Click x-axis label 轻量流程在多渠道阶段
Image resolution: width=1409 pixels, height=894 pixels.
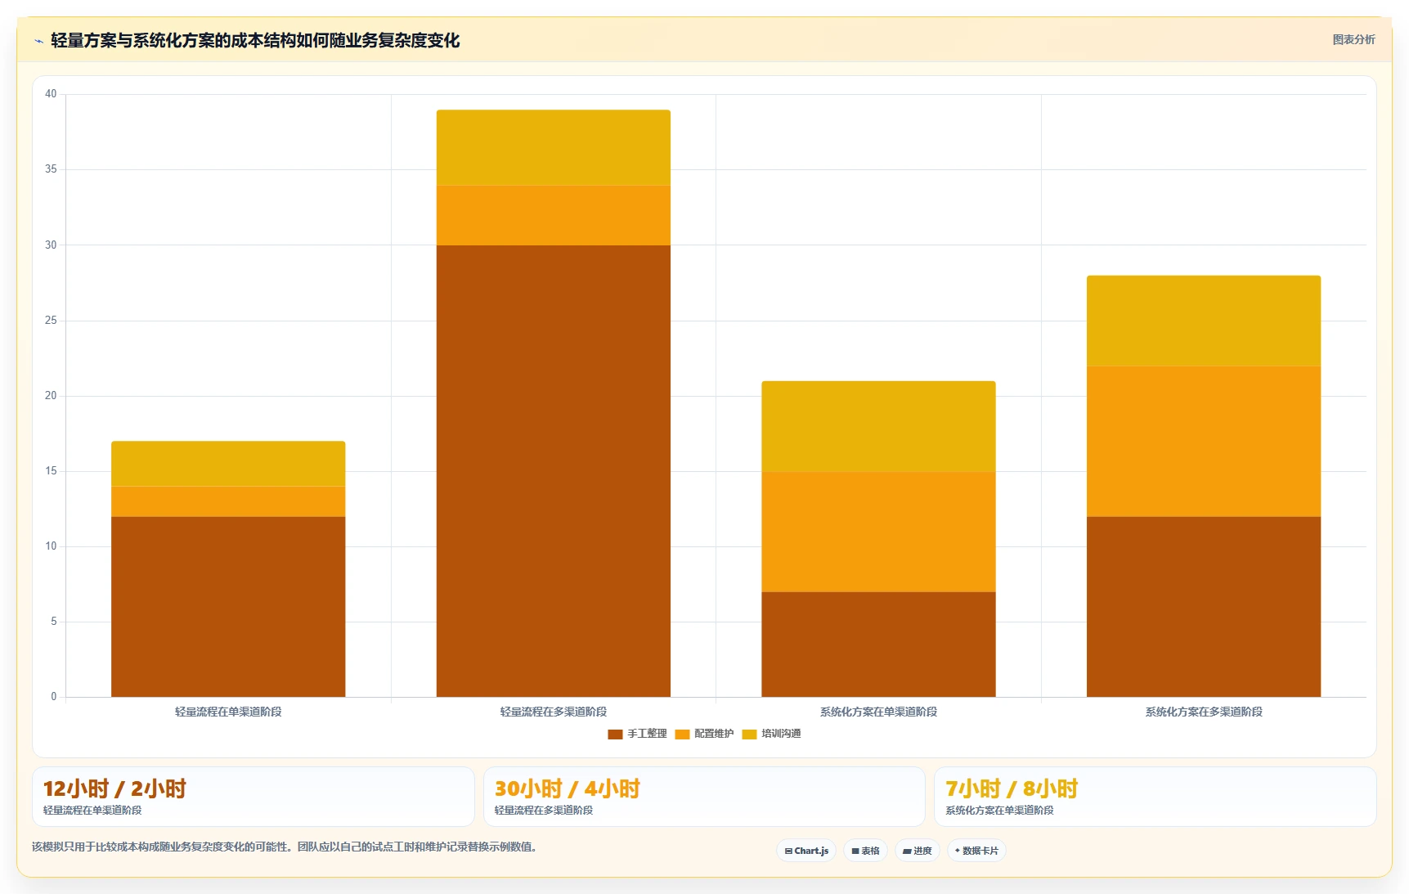point(554,712)
